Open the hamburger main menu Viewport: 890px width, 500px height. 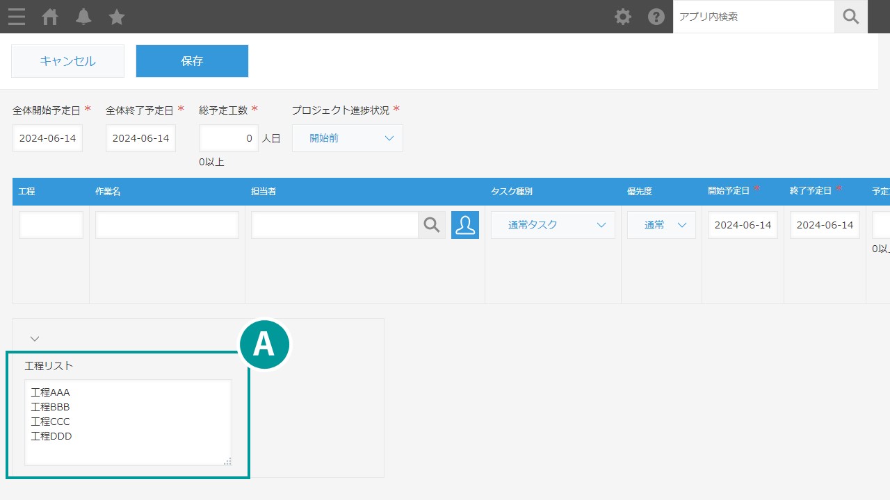coord(17,17)
